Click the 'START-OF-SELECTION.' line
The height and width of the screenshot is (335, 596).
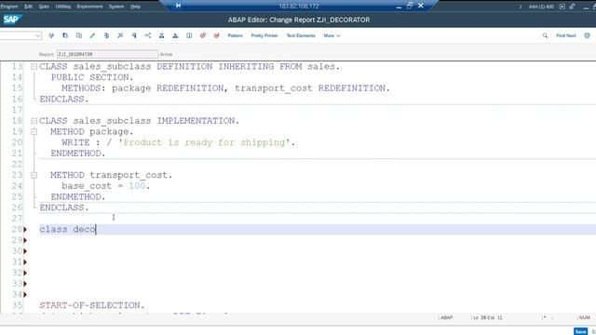click(92, 305)
